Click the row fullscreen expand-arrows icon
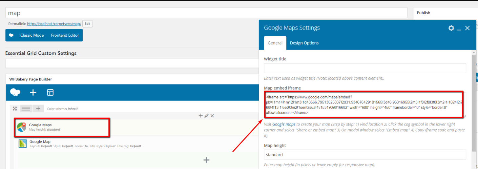Viewport: 478px width, 169px height. 15,109
